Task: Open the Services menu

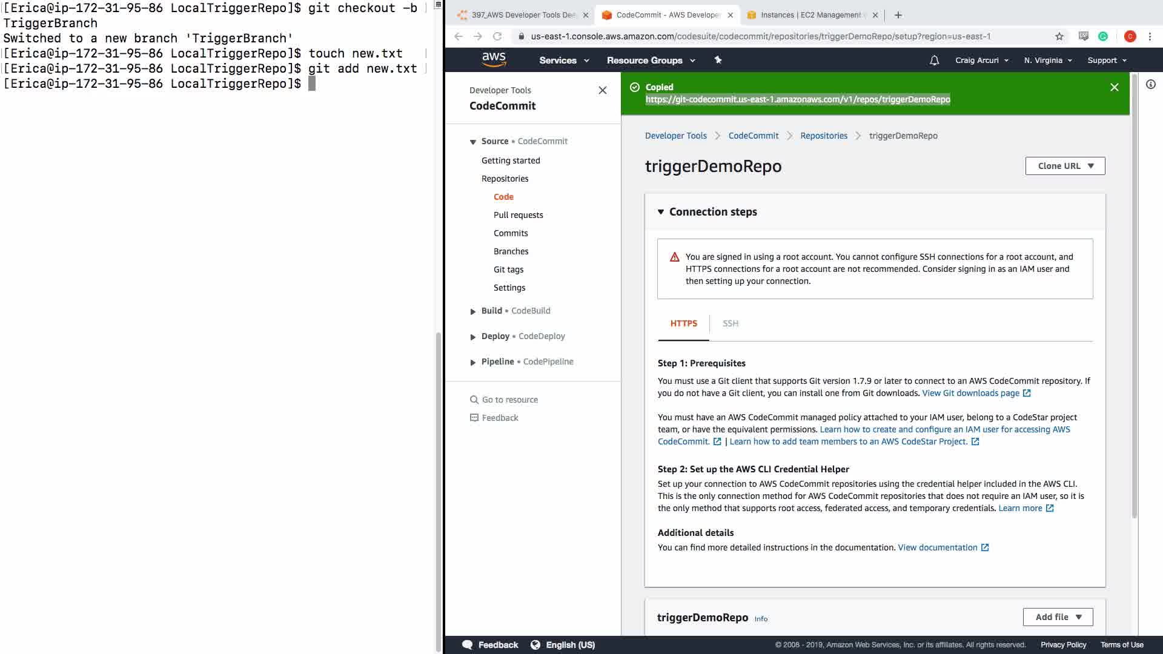Action: tap(563, 61)
